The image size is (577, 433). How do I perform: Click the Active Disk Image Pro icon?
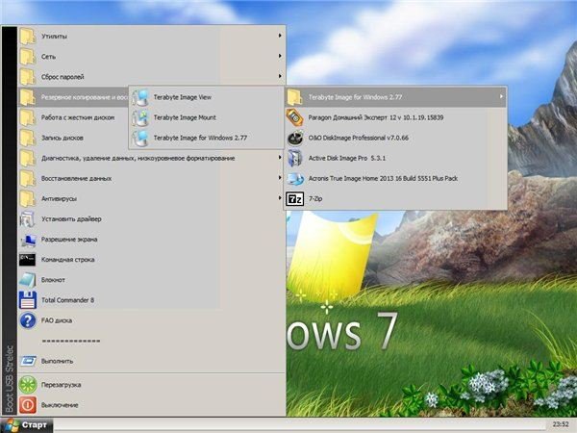(295, 158)
